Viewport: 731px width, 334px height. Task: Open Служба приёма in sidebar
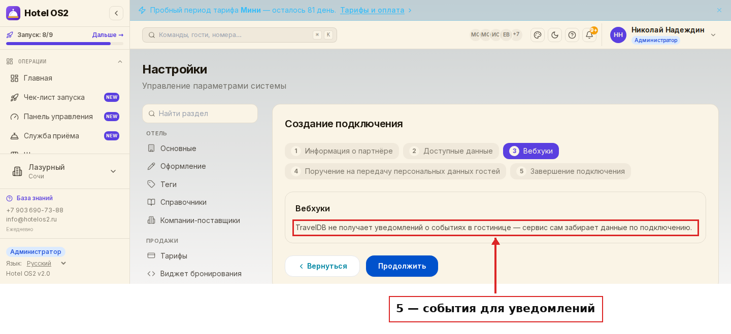(x=64, y=136)
